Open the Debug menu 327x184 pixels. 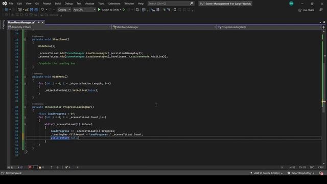[x=68, y=4]
